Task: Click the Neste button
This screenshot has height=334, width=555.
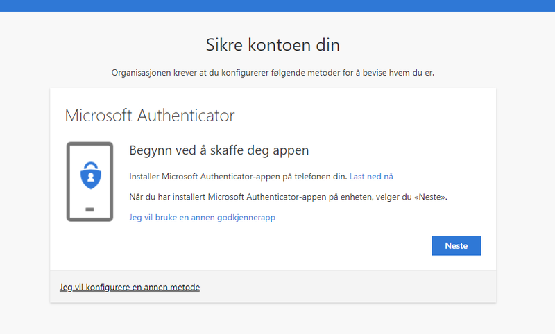Action: [456, 245]
